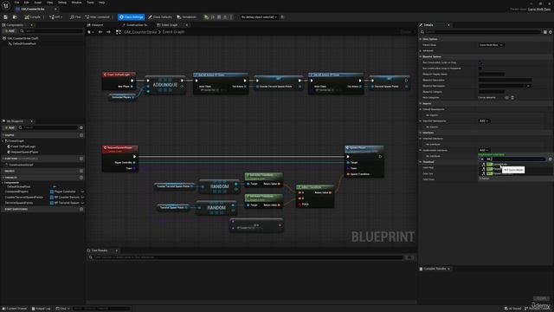Image resolution: width=554 pixels, height=312 pixels.
Task: Open the debug object selection dropdown
Action: pyautogui.click(x=259, y=17)
